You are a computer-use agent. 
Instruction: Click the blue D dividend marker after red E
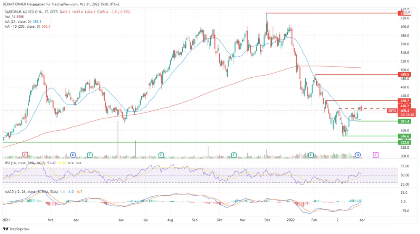tap(73, 155)
